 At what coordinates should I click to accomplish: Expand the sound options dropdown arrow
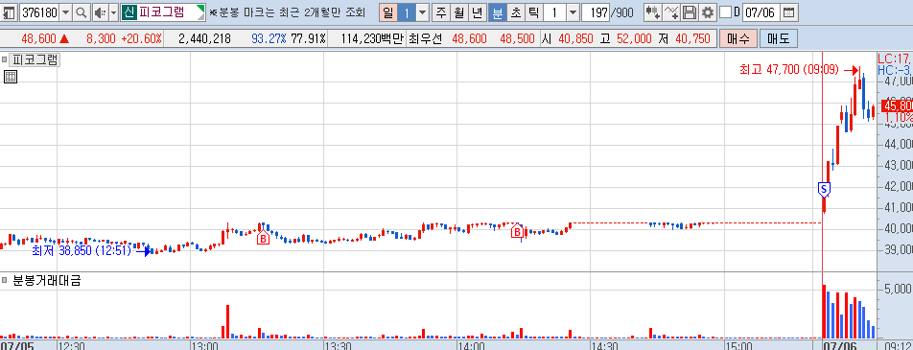pyautogui.click(x=113, y=12)
